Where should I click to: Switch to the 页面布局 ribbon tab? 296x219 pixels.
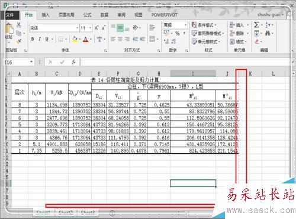[66, 15]
